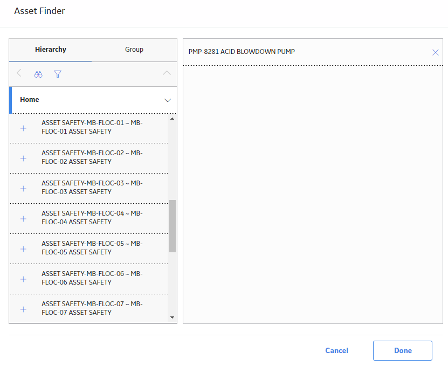The height and width of the screenshot is (366, 448).
Task: Collapse hierarchy toolbar with up chevron
Action: pyautogui.click(x=167, y=73)
